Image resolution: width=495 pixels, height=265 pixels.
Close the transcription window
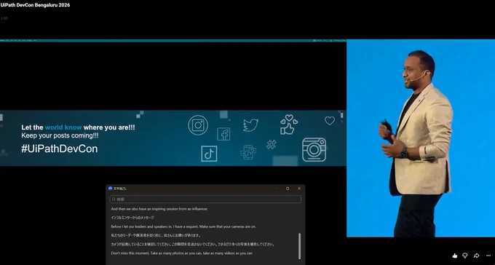(299, 189)
